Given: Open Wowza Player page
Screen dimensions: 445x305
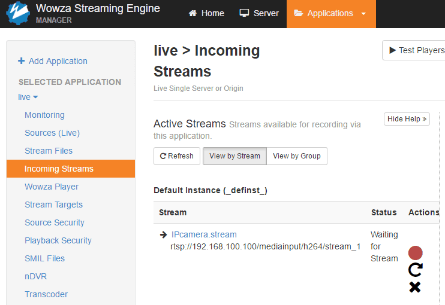Looking at the screenshot, I should [x=52, y=187].
